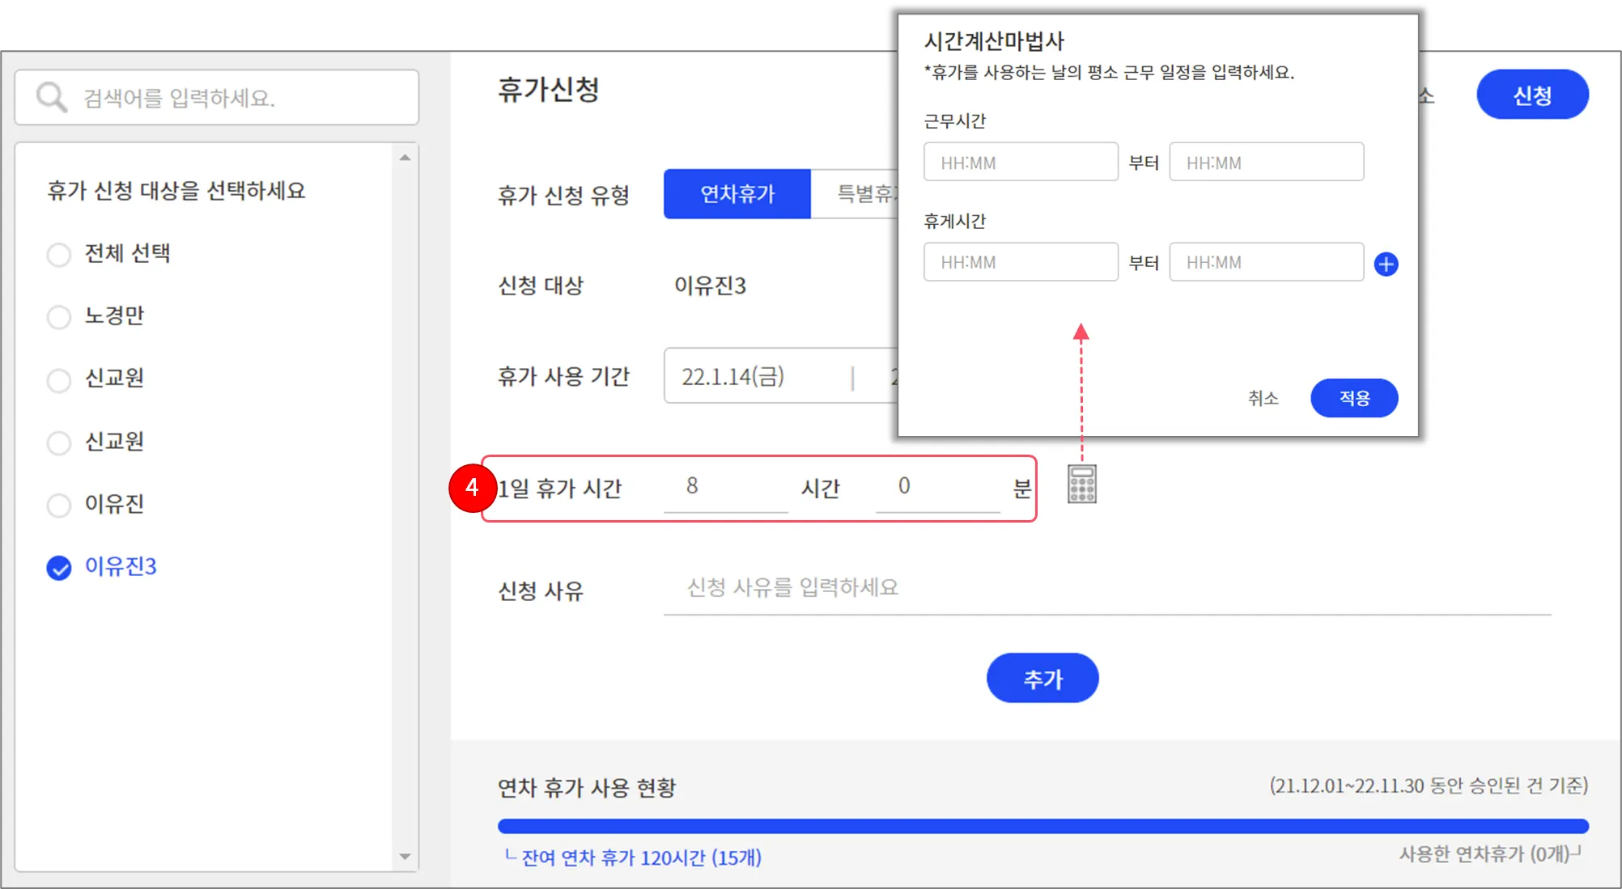Select 이유진 in the target list
This screenshot has width=1622, height=889.
pos(59,505)
